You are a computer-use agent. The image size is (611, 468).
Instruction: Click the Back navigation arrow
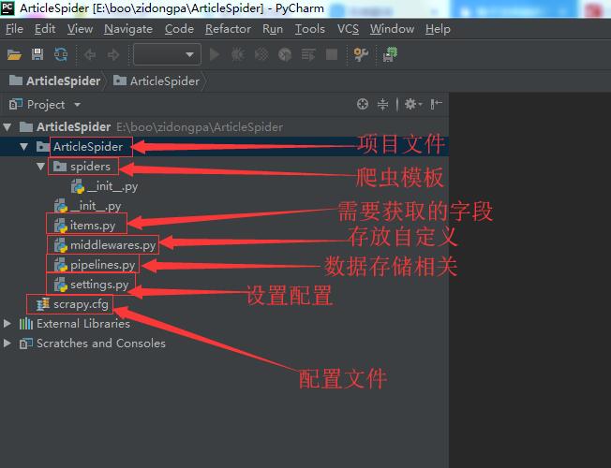pyautogui.click(x=90, y=54)
